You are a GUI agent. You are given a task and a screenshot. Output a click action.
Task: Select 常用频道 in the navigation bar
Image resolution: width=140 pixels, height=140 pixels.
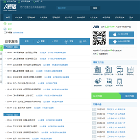[x=106, y=17]
